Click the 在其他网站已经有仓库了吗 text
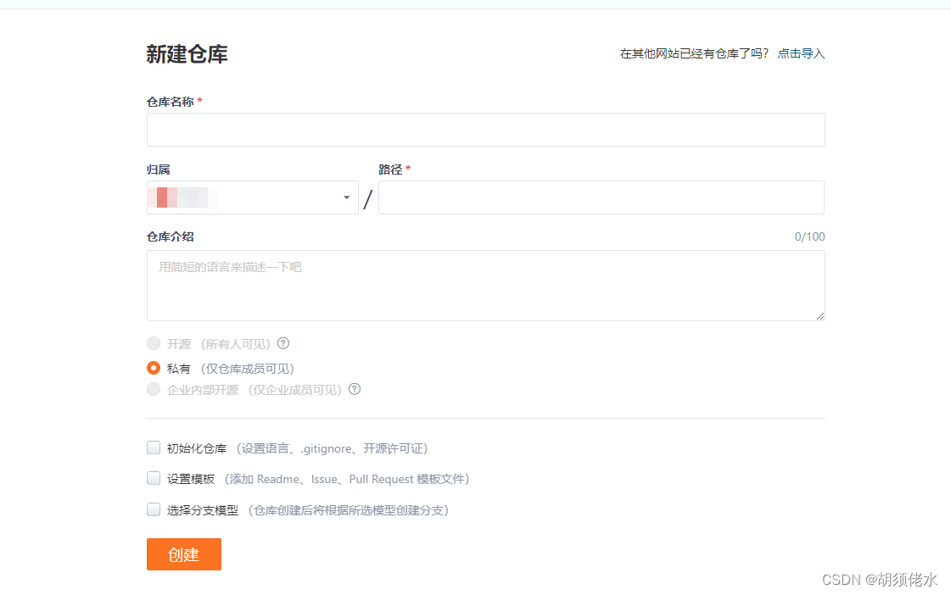The image size is (951, 595). [694, 54]
